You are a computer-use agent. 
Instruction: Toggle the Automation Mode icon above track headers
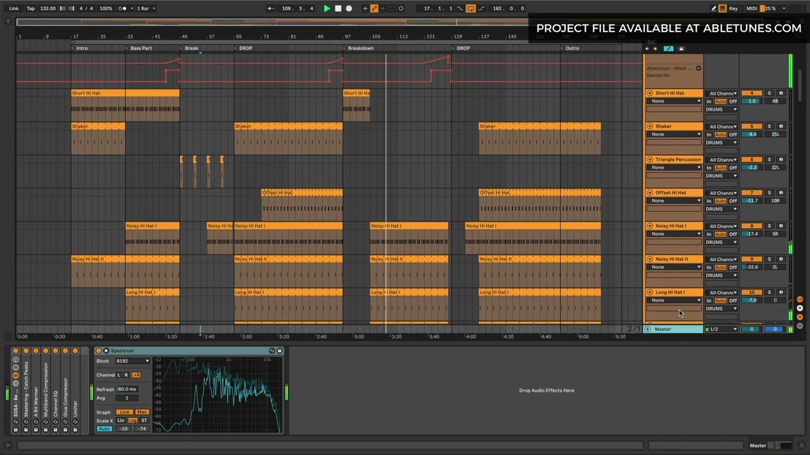tap(669, 49)
